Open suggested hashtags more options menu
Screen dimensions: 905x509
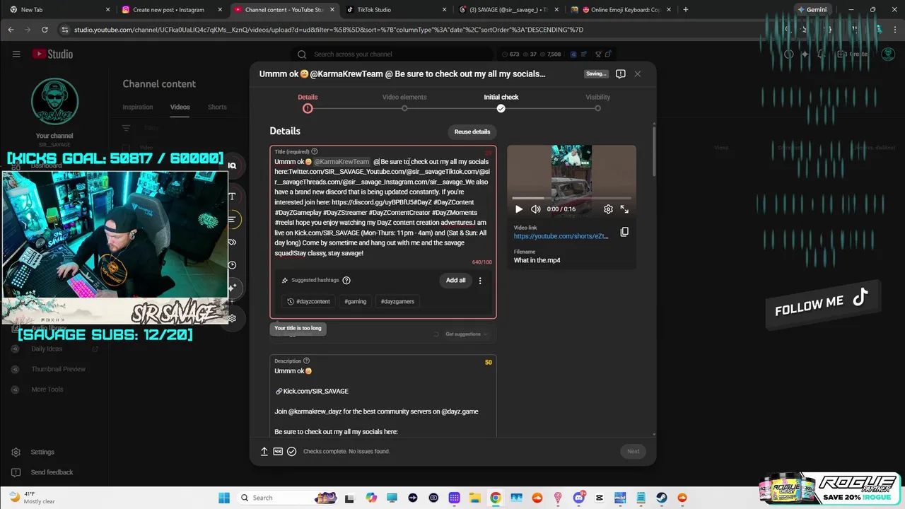[480, 281]
